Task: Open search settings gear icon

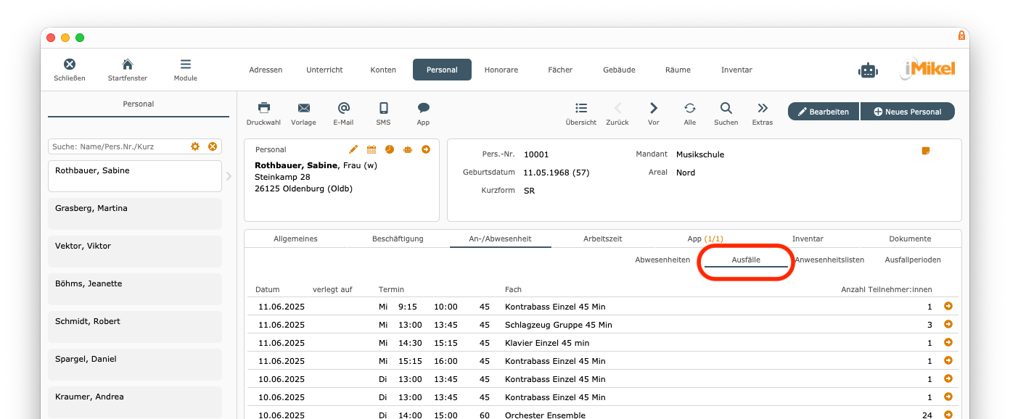Action: pyautogui.click(x=195, y=146)
